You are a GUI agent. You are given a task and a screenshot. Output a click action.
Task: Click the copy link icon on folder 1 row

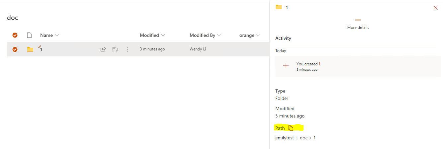click(x=115, y=49)
